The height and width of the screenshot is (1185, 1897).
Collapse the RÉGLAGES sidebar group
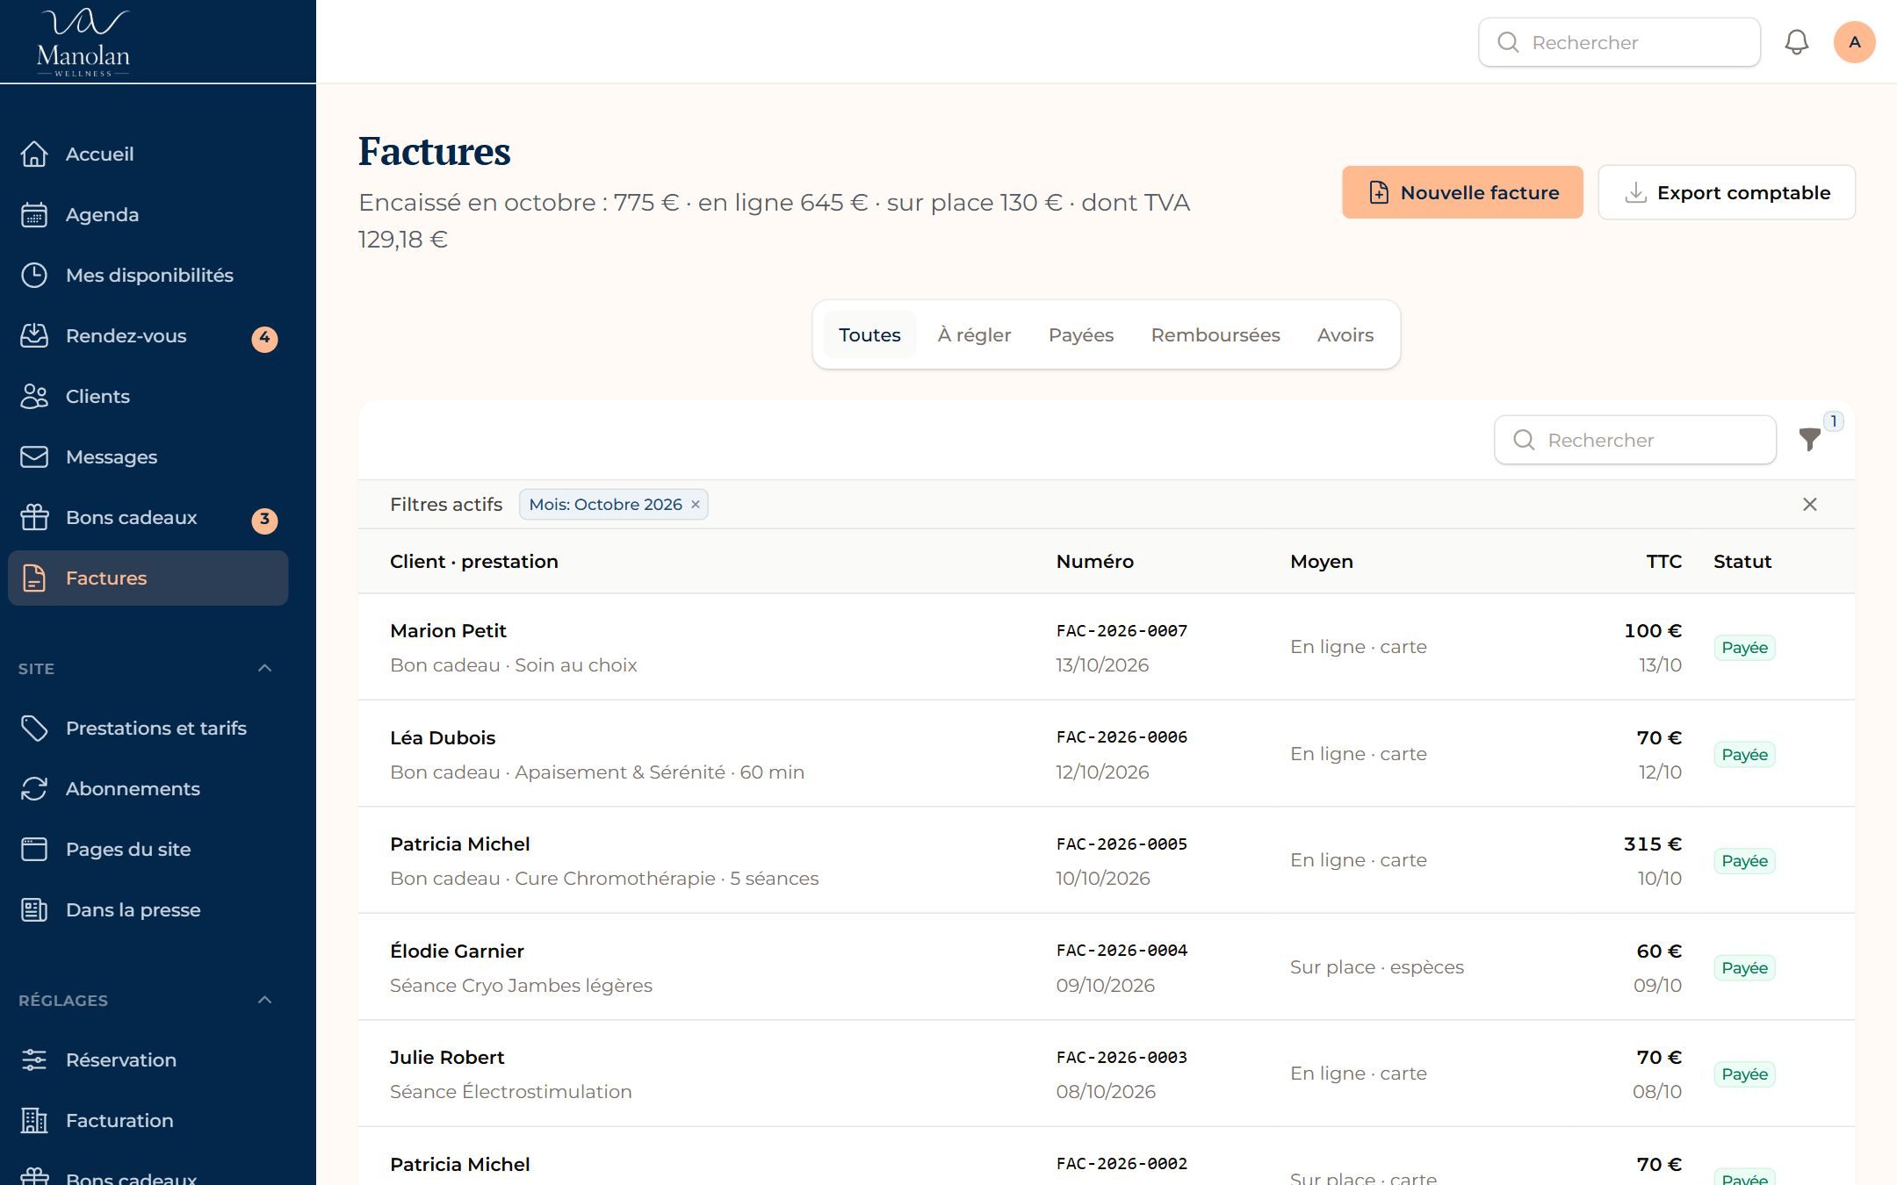(264, 1000)
